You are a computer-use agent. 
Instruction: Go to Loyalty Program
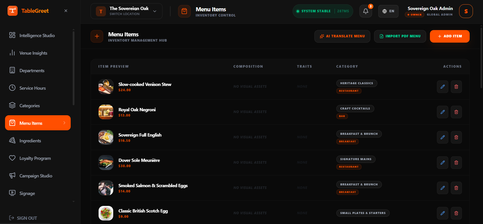click(x=38, y=158)
